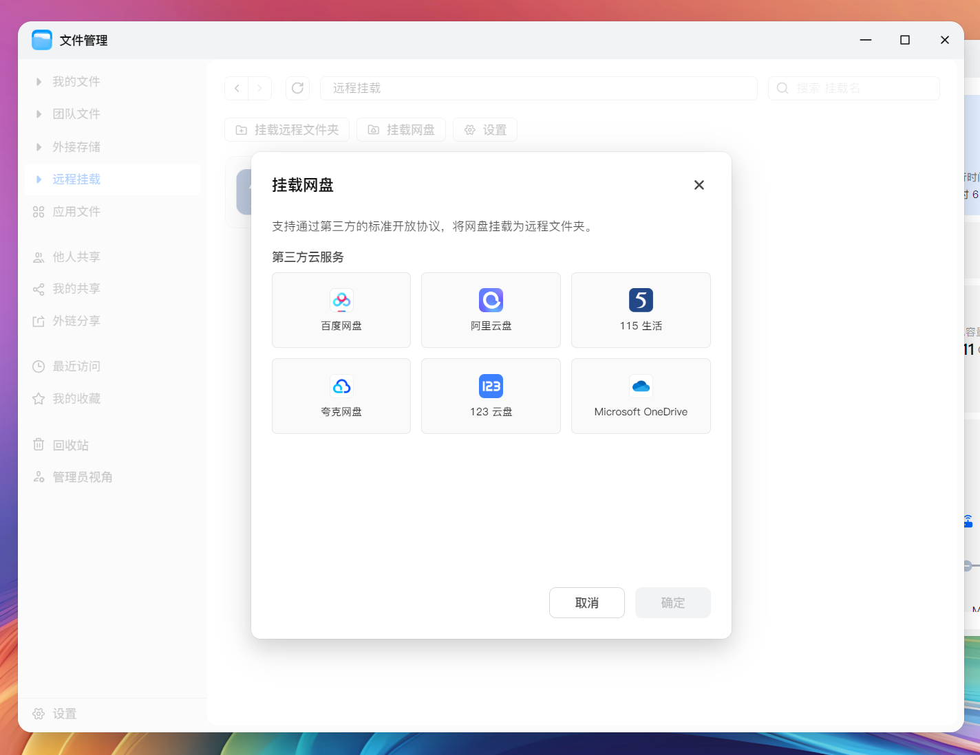
Task: Select the Microsoft OneDrive cloud icon
Action: pyautogui.click(x=641, y=386)
